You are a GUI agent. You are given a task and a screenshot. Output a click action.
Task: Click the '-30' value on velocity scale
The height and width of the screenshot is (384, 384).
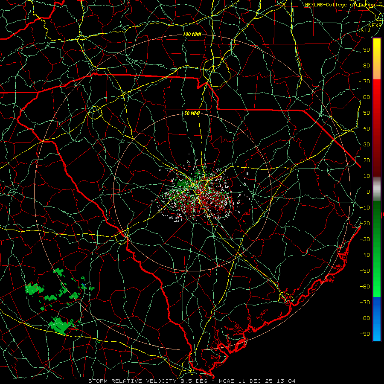365,239
